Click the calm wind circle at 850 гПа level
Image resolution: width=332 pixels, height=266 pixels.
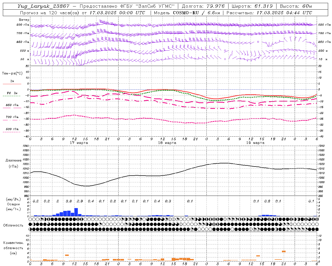pyautogui.click(x=258, y=42)
